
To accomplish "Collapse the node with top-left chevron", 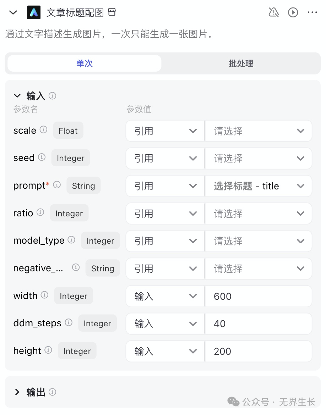I will click(x=13, y=13).
